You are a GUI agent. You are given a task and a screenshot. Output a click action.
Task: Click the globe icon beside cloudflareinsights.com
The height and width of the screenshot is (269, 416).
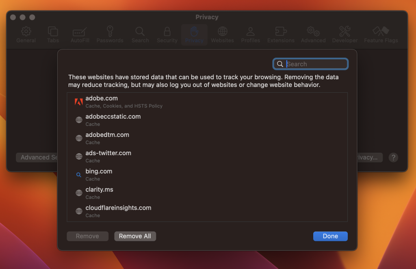coord(79,211)
